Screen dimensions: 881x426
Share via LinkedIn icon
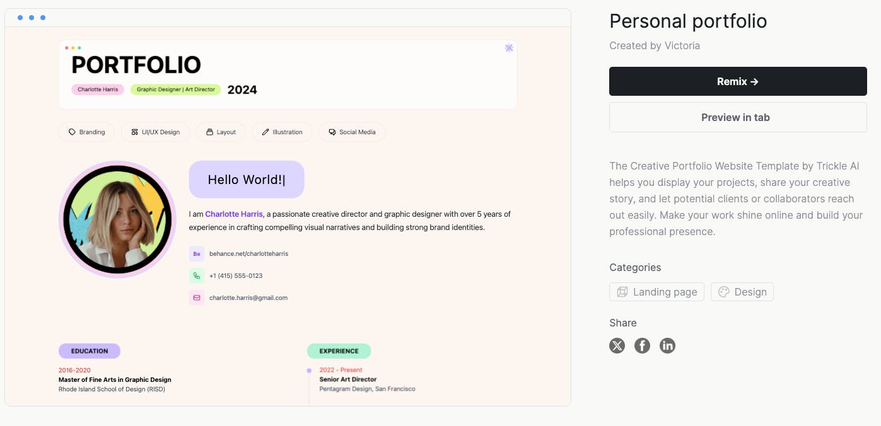point(667,345)
